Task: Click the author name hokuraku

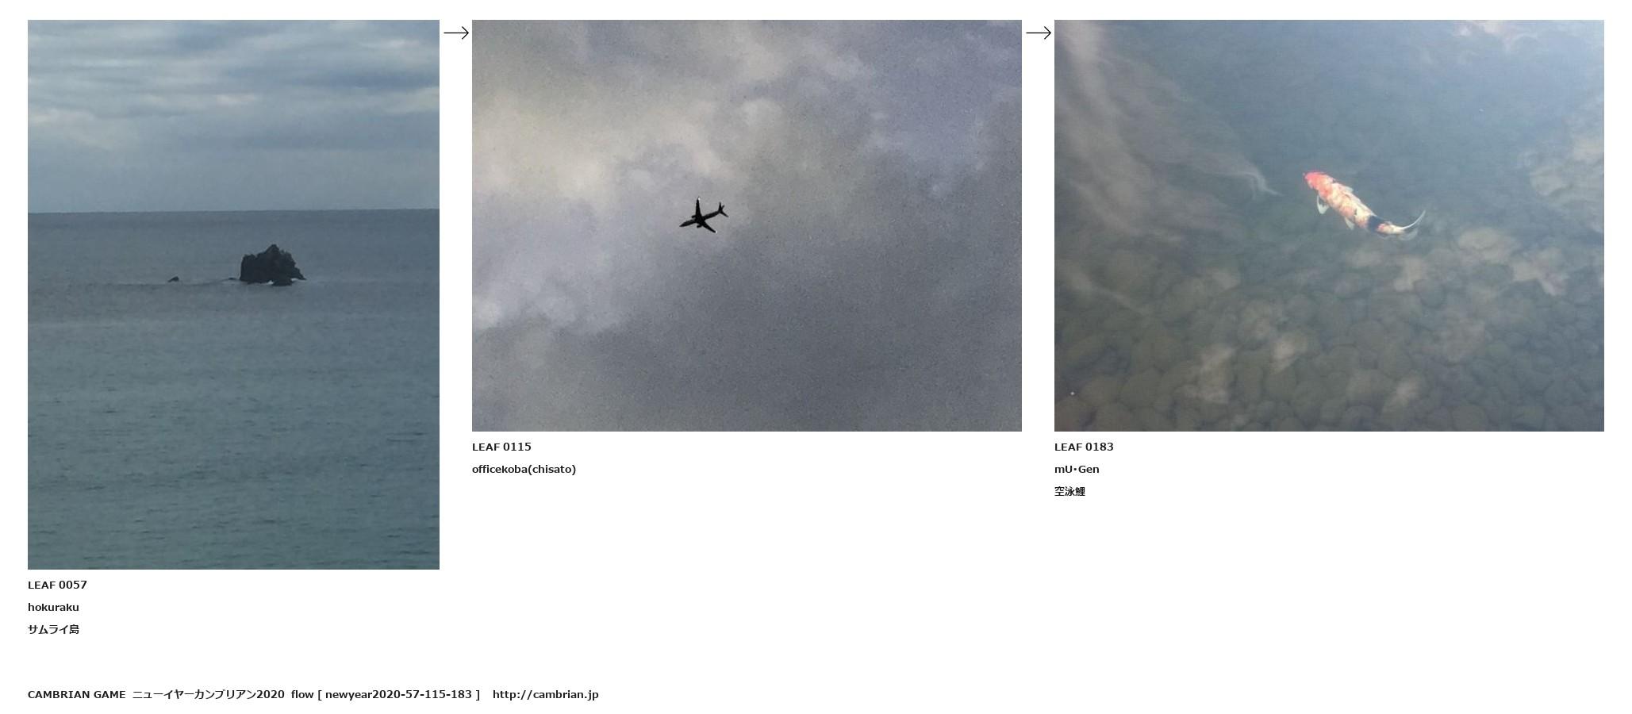Action: [53, 607]
